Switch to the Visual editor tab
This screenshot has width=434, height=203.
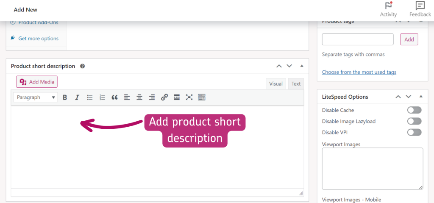click(275, 84)
